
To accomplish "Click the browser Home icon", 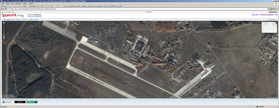I will pos(19,6).
